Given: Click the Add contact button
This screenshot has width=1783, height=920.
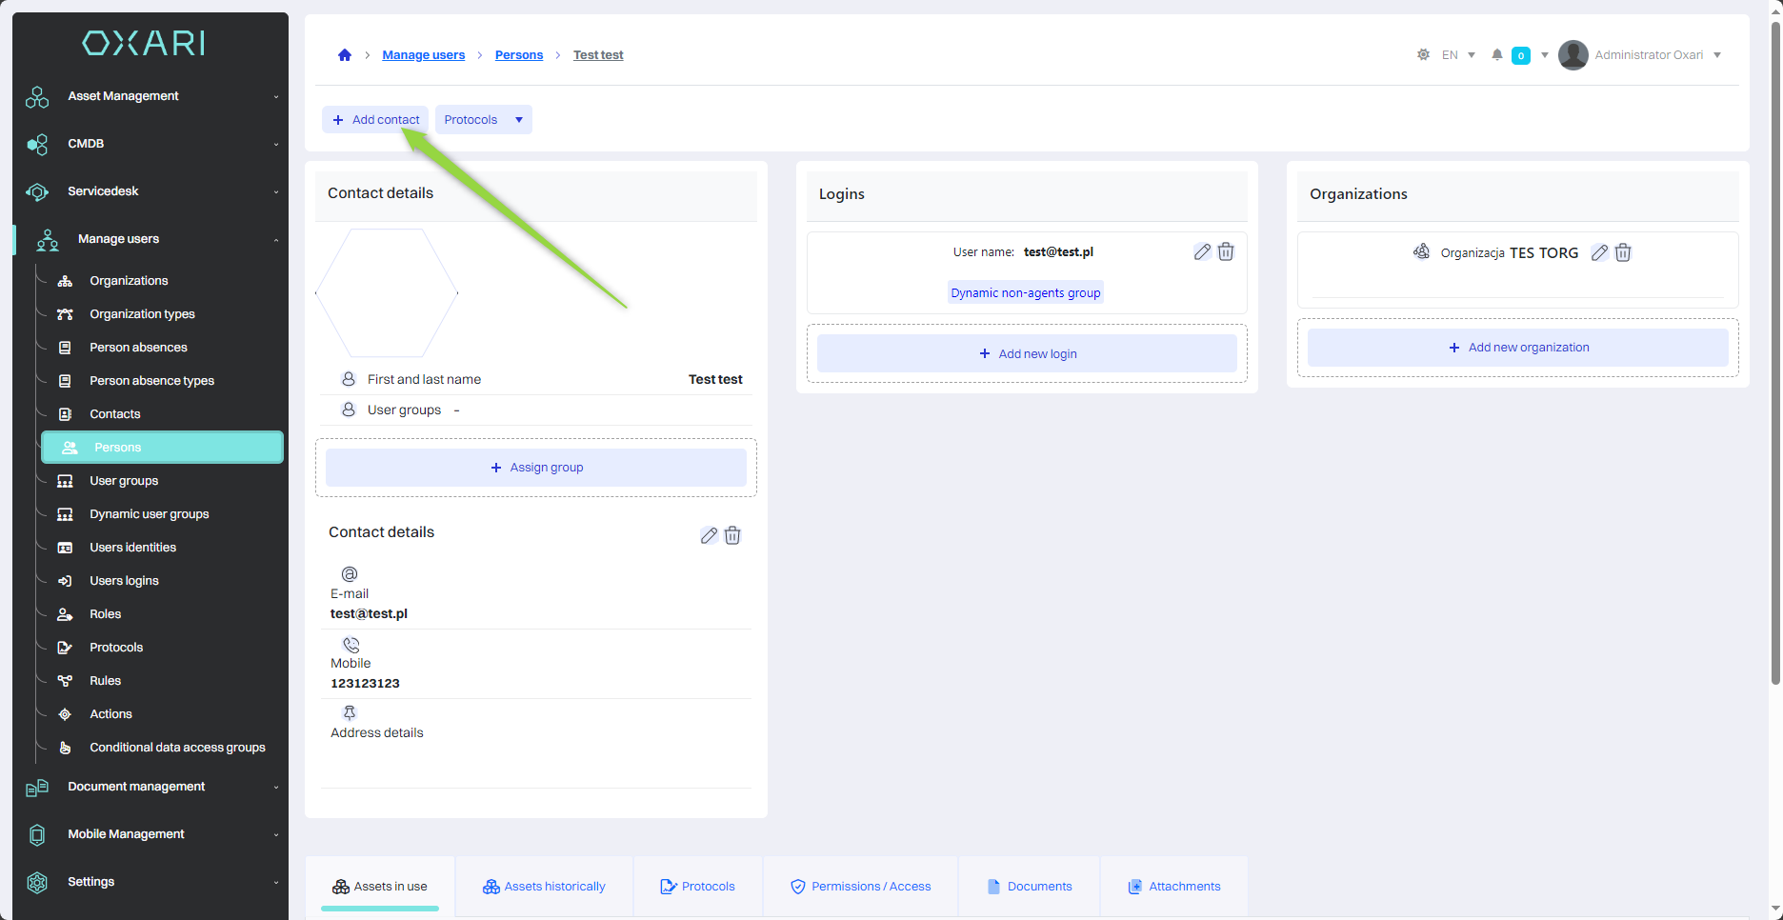Looking at the screenshot, I should (375, 120).
